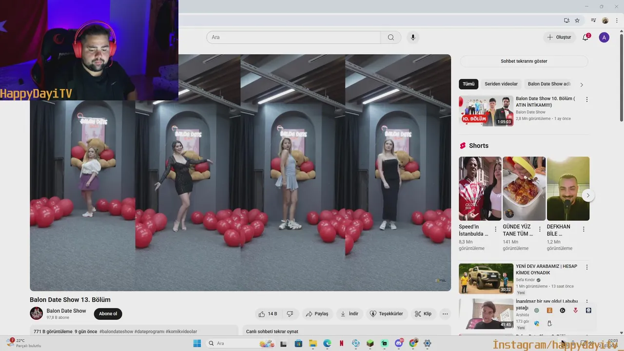This screenshot has width=624, height=351.
Task: Open GÜNDE YÜZ TANE TÜM short
Action: click(x=524, y=189)
